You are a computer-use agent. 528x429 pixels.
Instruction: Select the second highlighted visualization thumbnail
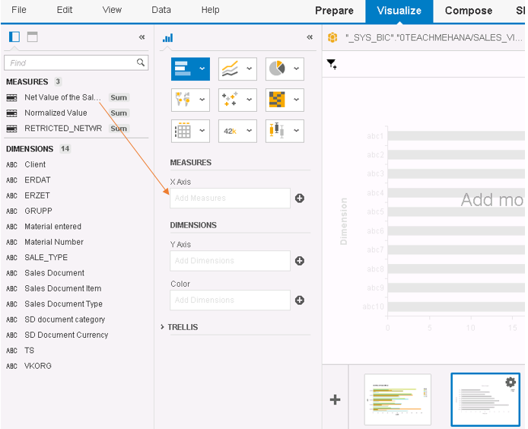coord(485,399)
